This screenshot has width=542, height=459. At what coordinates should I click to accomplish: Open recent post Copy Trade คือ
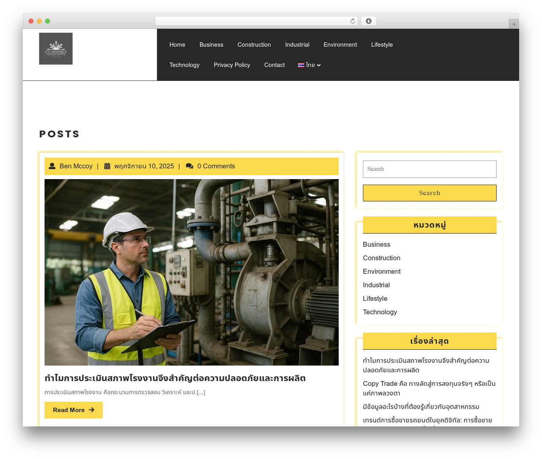(x=429, y=388)
